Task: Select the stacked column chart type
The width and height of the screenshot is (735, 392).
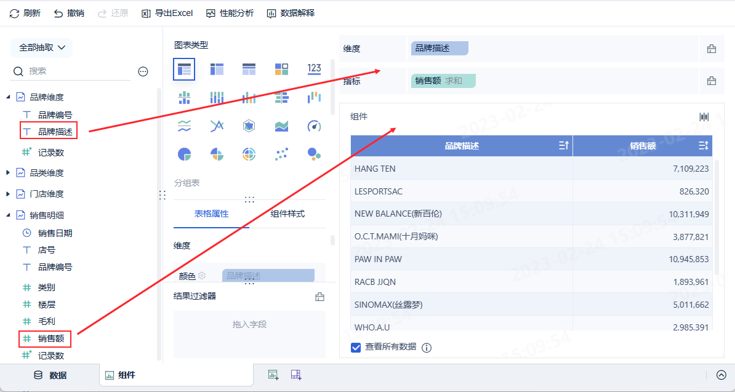Action: [x=217, y=97]
